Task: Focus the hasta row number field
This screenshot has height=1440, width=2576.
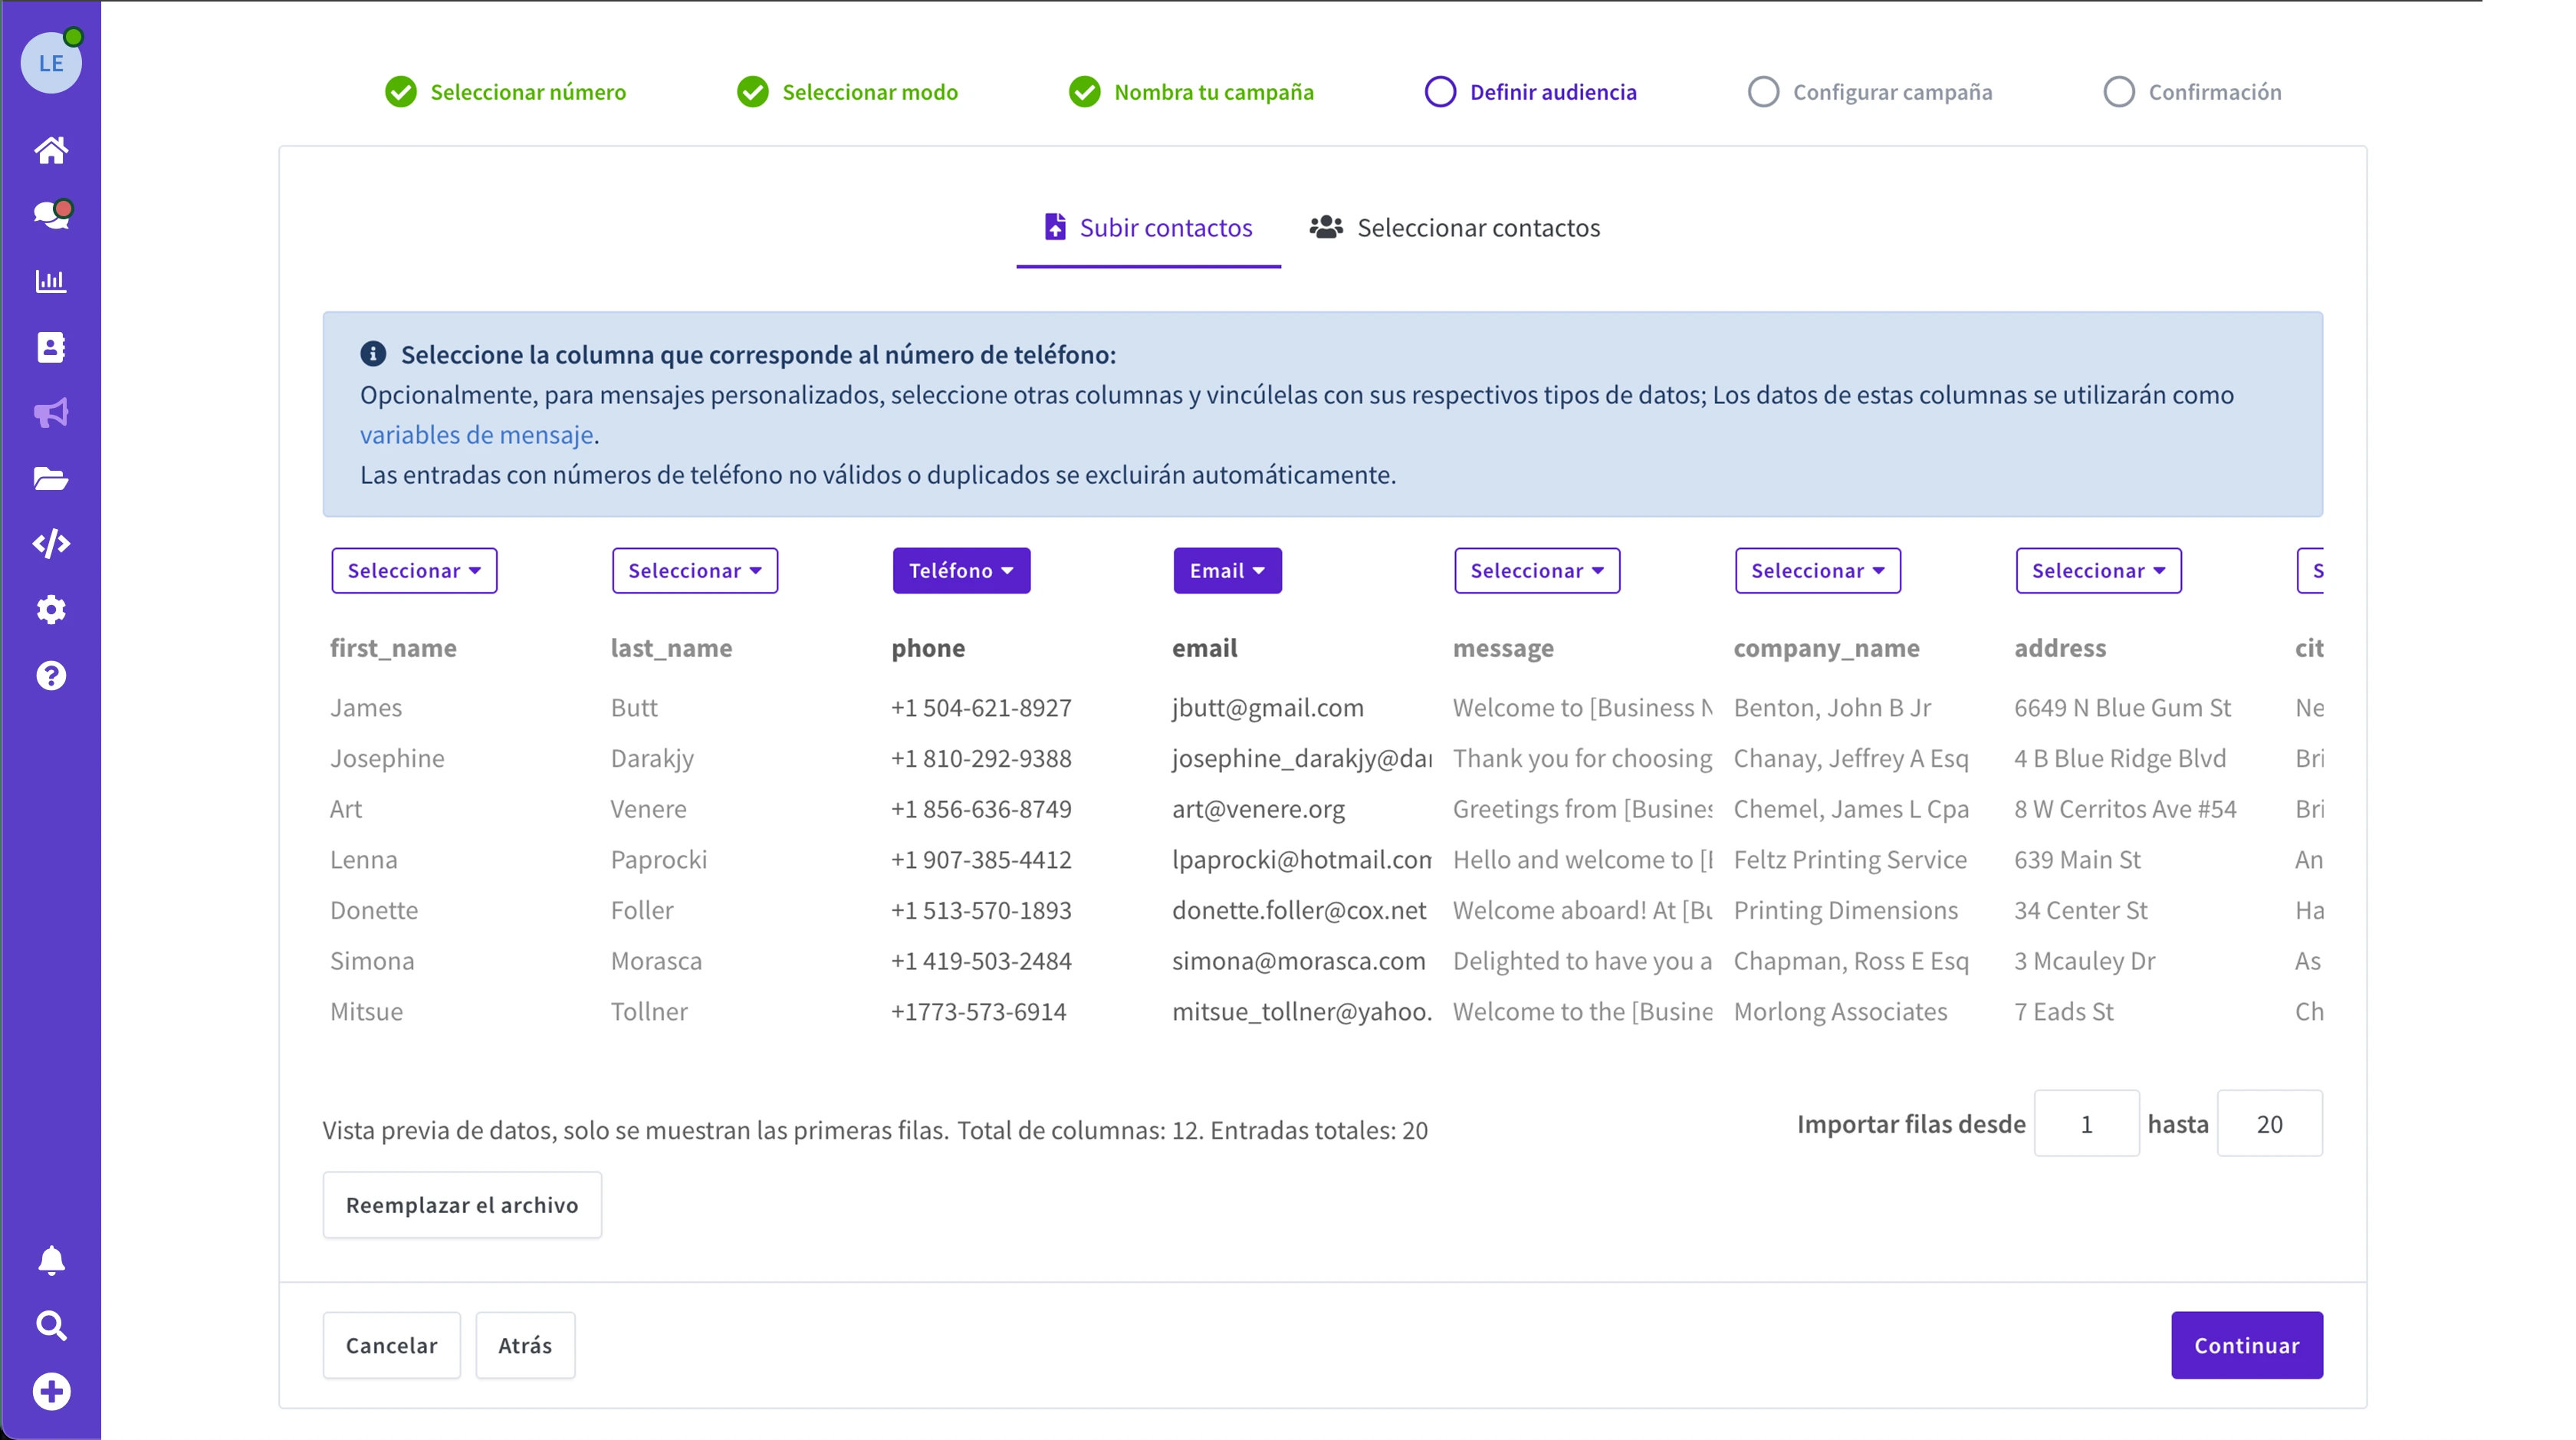Action: click(x=2269, y=1124)
